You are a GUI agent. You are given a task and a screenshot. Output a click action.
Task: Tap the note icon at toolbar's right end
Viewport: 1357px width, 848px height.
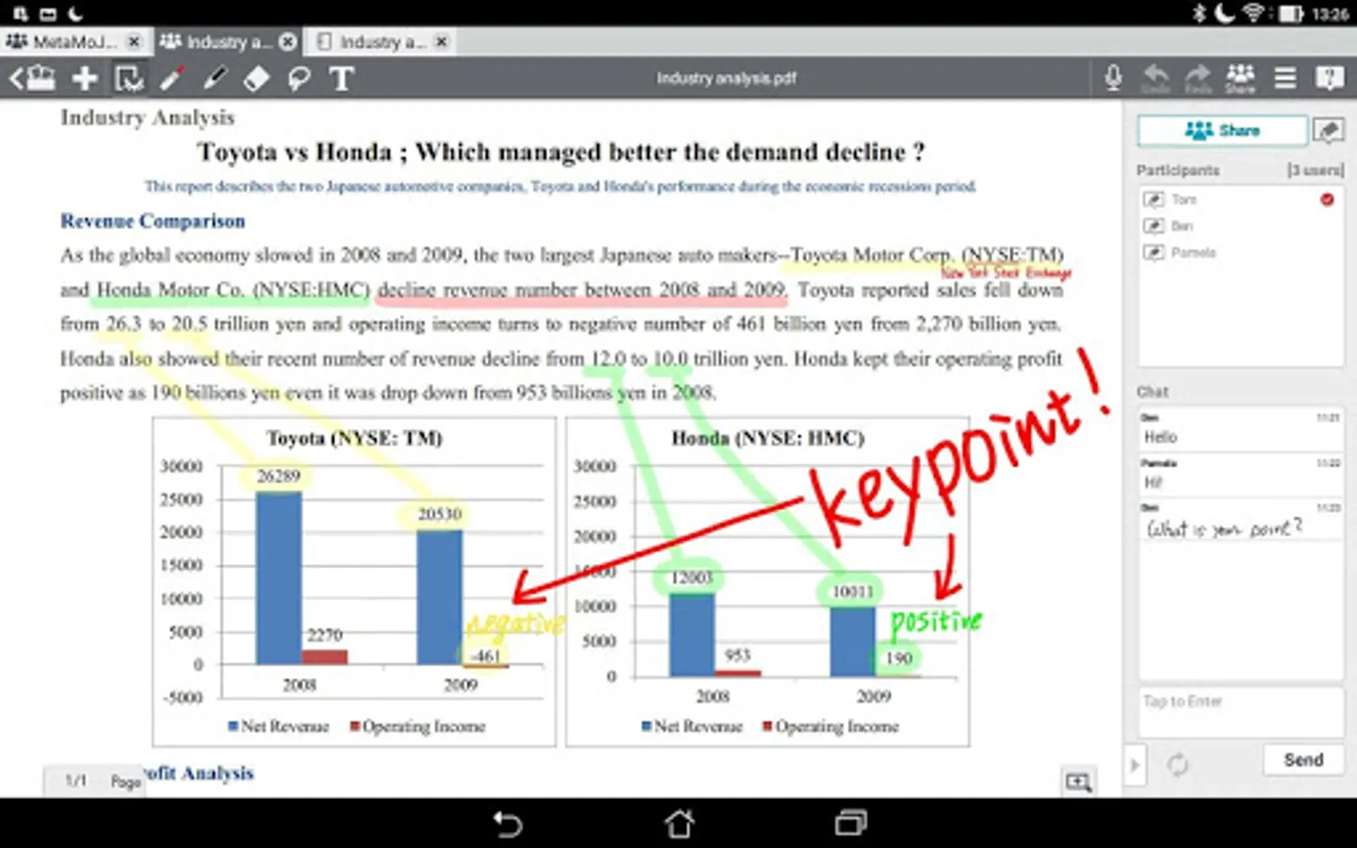[x=1330, y=77]
